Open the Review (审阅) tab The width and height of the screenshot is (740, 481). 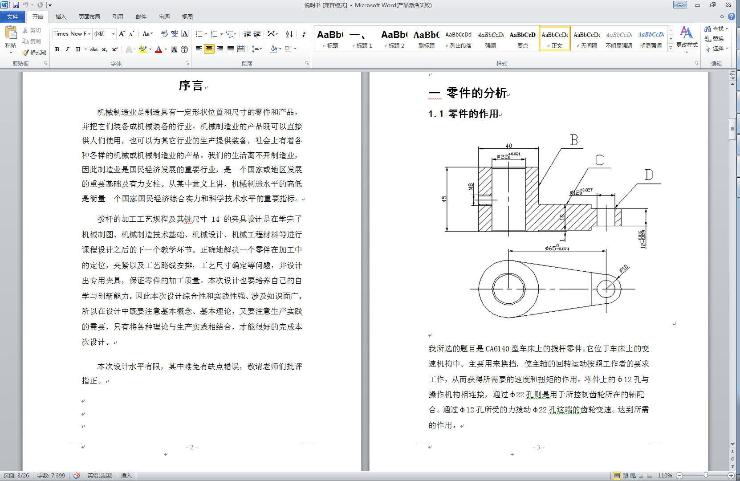[164, 17]
